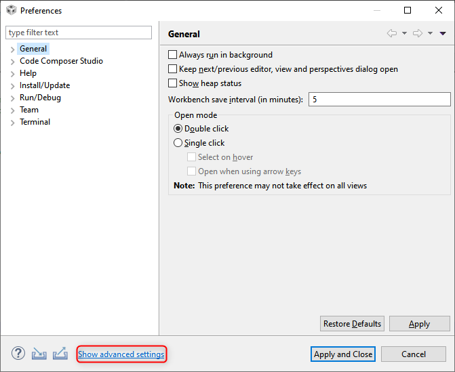Select Terminal in the preferences tree
Image resolution: width=455 pixels, height=372 pixels.
35,122
